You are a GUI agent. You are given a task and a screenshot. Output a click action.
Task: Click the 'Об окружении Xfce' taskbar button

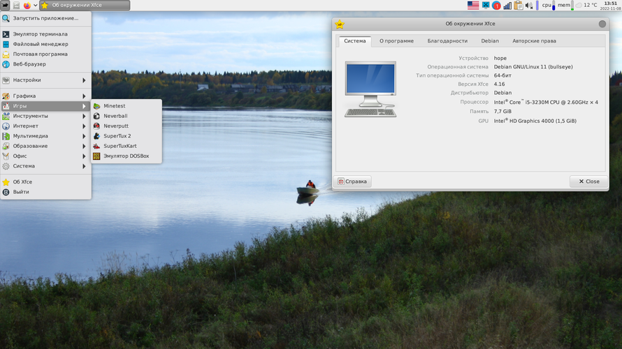coord(85,5)
